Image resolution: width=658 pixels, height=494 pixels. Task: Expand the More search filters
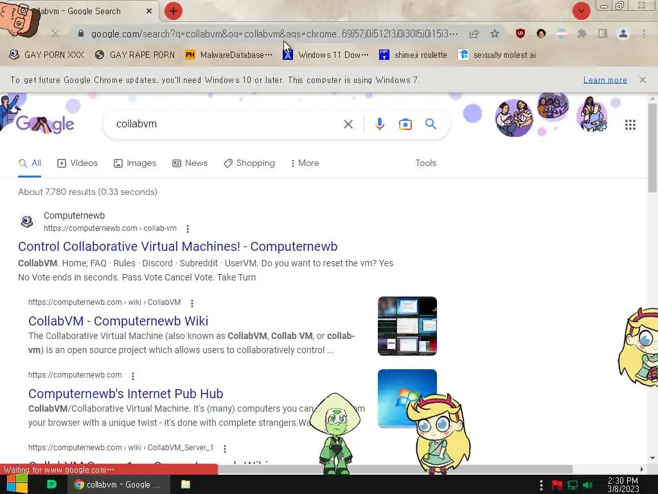point(305,163)
